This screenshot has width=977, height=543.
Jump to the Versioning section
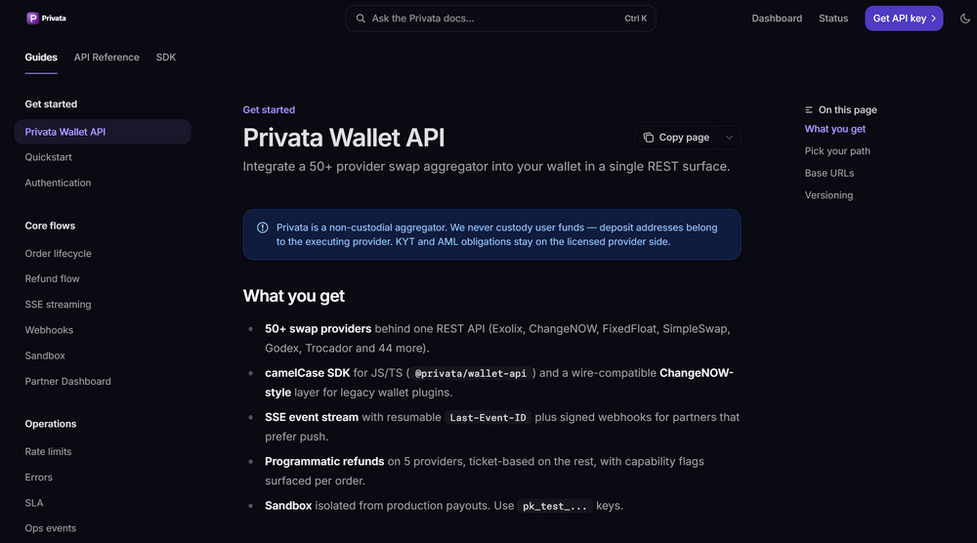(828, 195)
